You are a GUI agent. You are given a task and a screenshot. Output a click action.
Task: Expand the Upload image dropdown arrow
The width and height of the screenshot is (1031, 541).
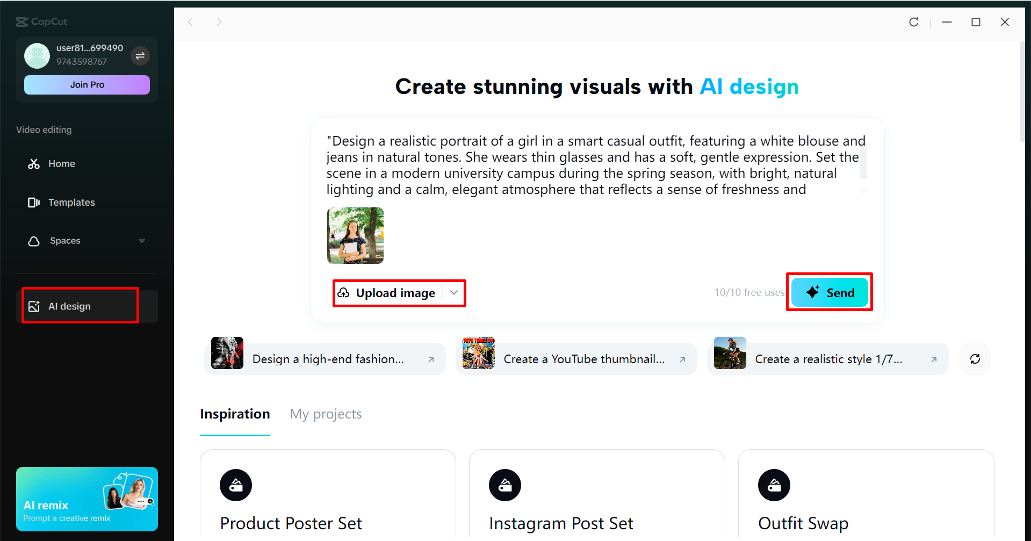(x=453, y=293)
